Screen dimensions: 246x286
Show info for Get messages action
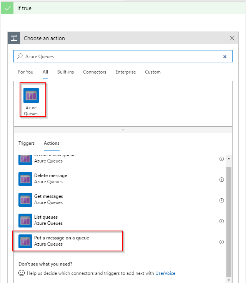pos(221,201)
